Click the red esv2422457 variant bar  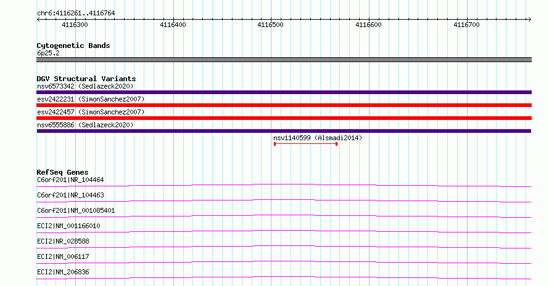click(x=284, y=118)
